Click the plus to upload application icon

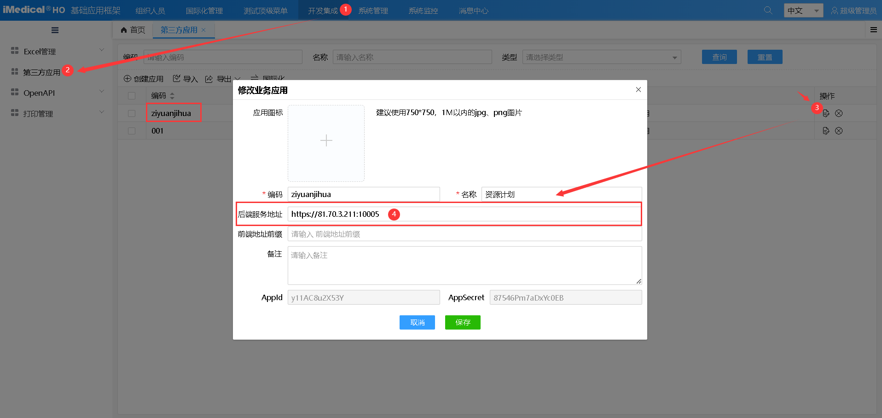click(326, 141)
